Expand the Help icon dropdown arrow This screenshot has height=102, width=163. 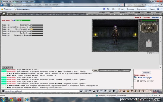(x=160, y=9)
